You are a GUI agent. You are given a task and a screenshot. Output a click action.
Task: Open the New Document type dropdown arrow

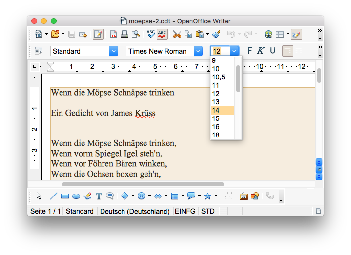(46, 34)
